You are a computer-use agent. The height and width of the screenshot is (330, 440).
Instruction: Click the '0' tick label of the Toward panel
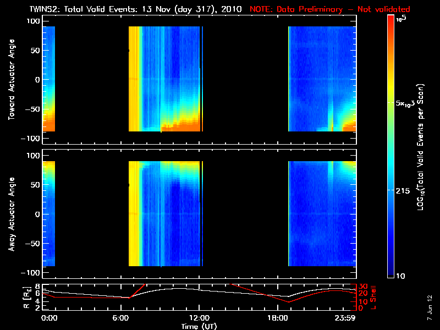coord(37,80)
